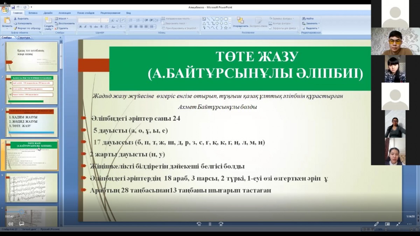
Task: Open the font size combo box
Action: 105,21
